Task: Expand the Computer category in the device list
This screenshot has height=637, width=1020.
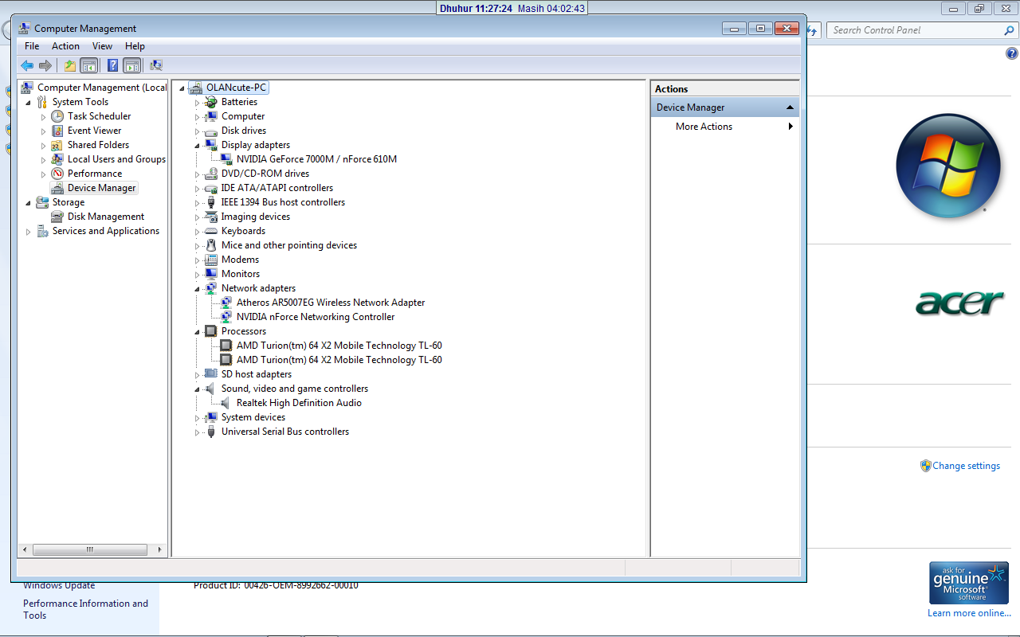Action: (198, 117)
